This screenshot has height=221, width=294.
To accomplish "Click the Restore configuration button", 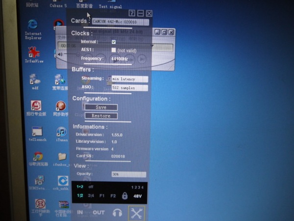I will [101, 116].
